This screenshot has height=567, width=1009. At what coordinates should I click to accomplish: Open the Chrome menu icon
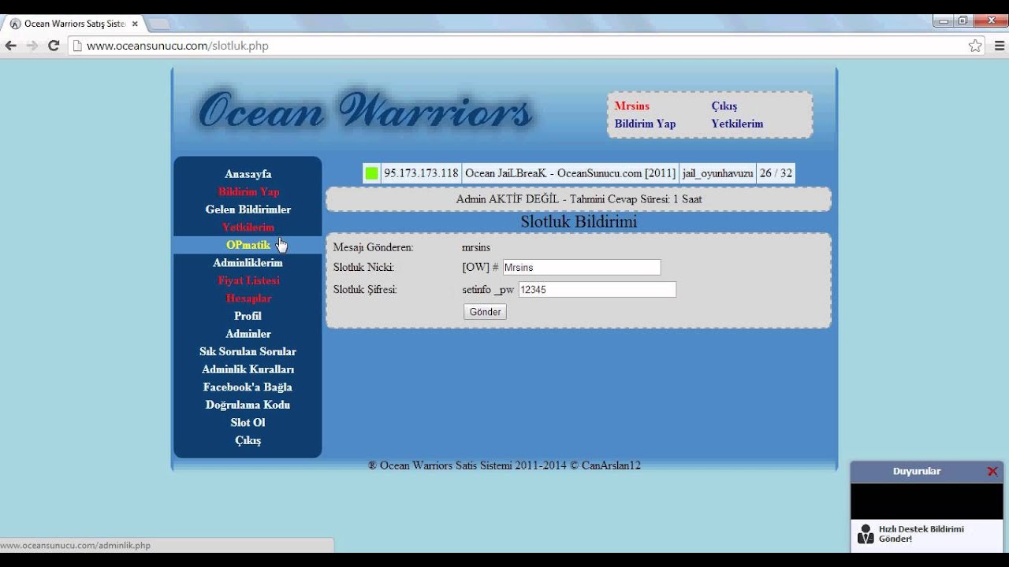tap(998, 46)
